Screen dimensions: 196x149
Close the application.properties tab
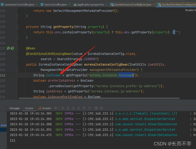106,4
